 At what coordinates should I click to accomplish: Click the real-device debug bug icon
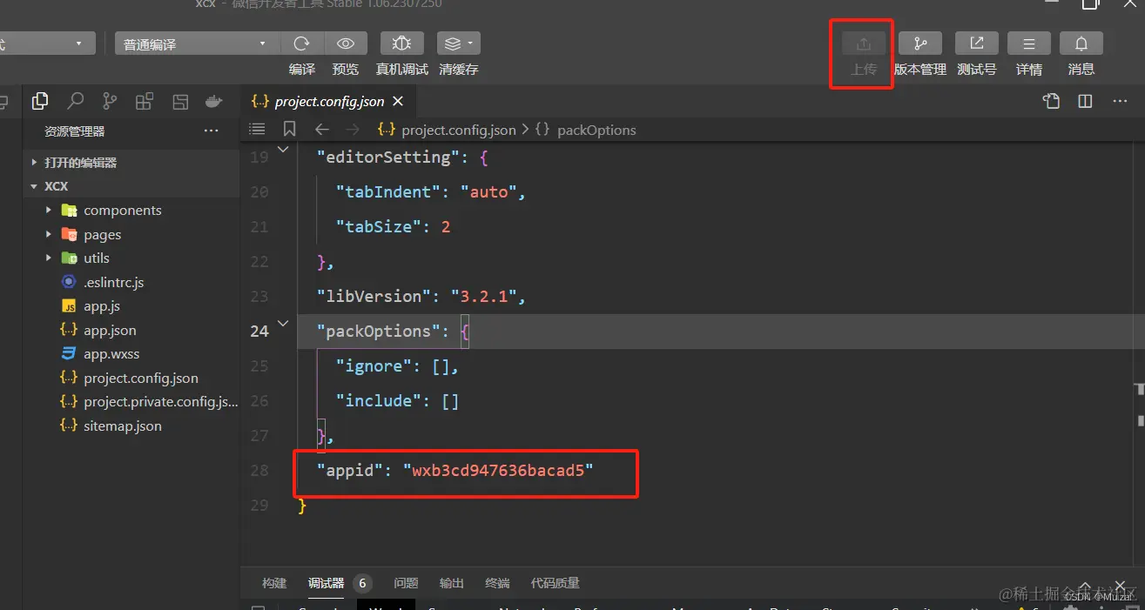(401, 44)
